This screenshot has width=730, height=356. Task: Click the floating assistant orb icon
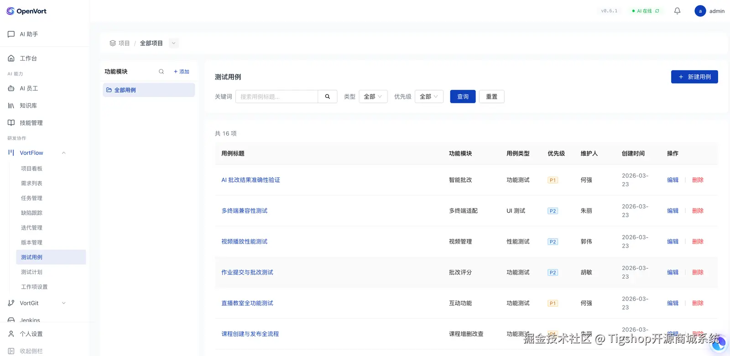pos(719,344)
